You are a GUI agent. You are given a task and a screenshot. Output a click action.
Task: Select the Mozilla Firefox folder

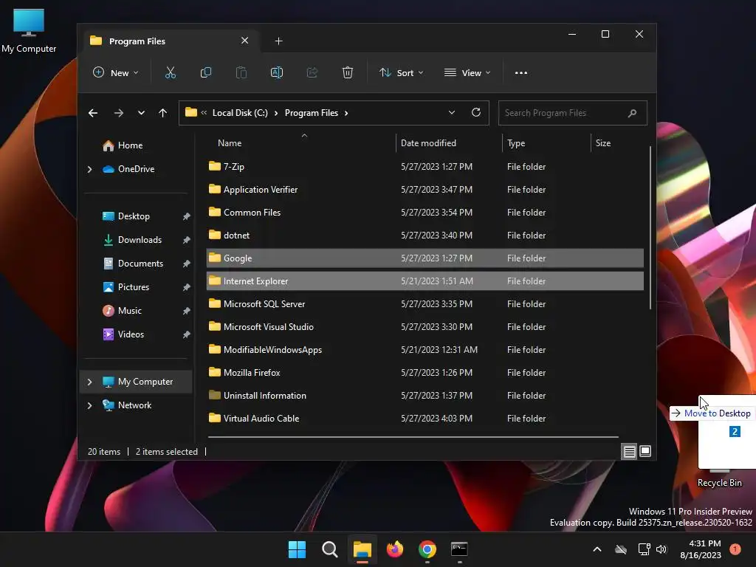[425, 373]
